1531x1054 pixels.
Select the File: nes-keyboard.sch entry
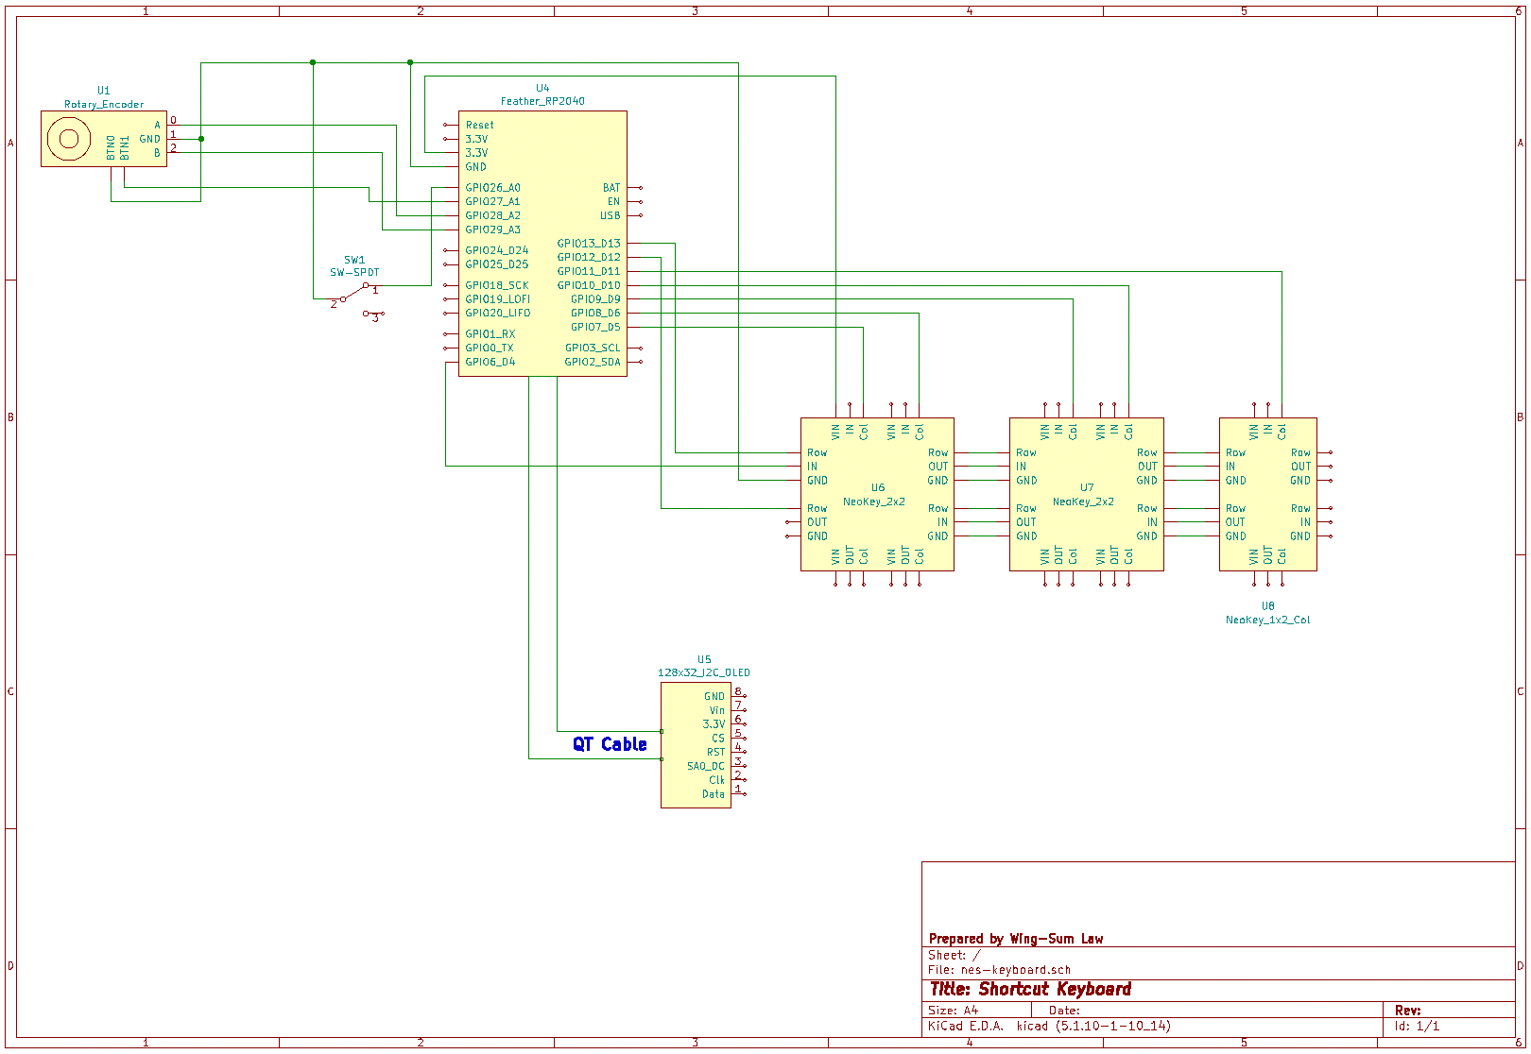[999, 970]
